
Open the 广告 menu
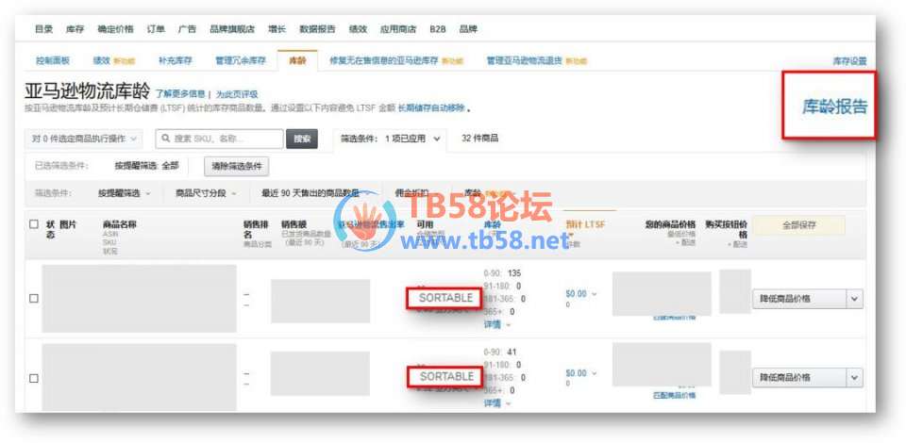[x=187, y=29]
